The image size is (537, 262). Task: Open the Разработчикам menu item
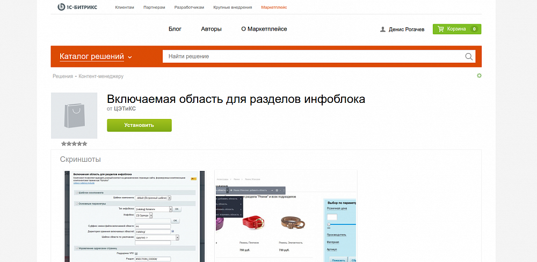(x=189, y=7)
